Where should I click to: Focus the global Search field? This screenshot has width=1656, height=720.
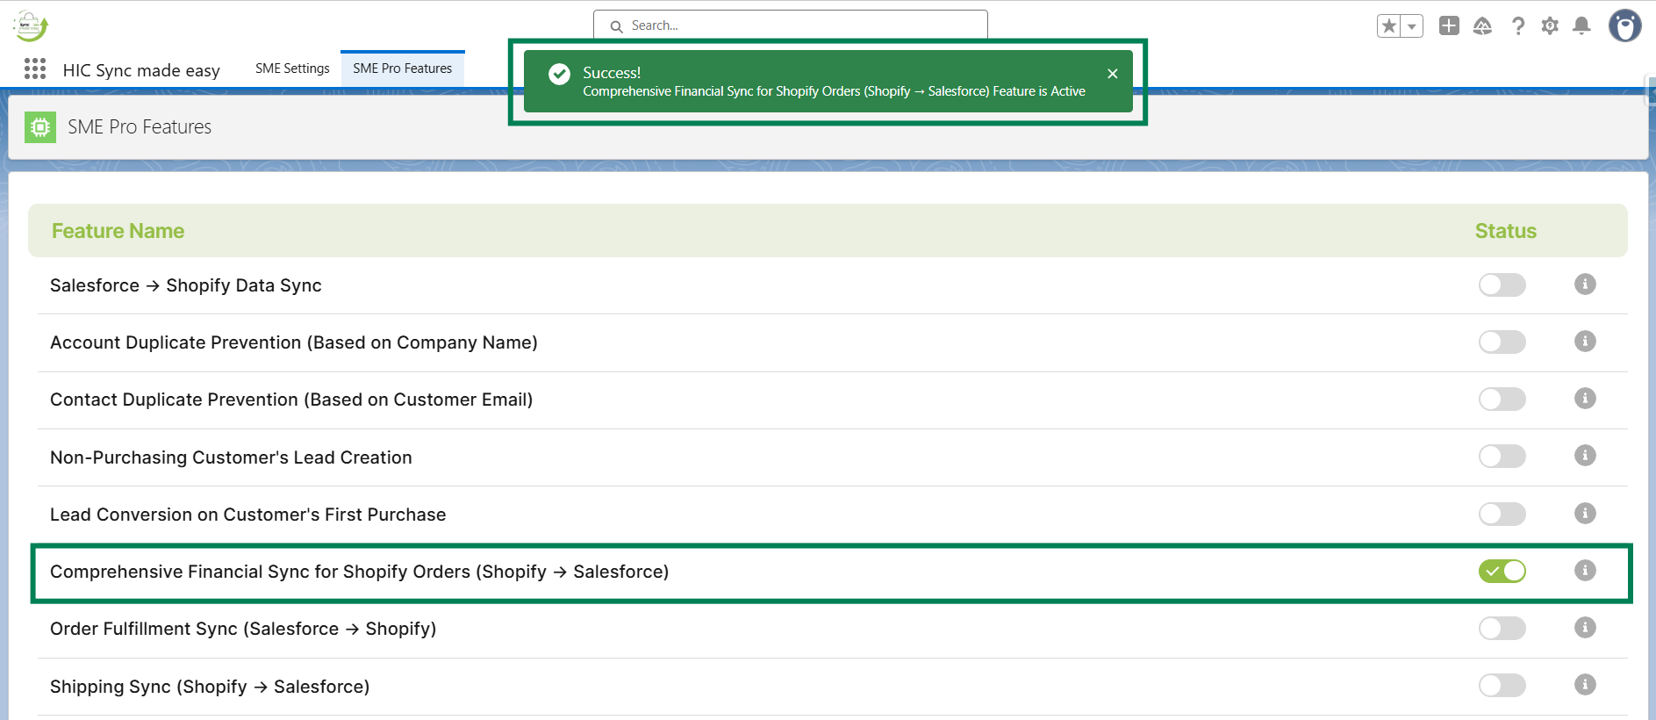pyautogui.click(x=791, y=25)
